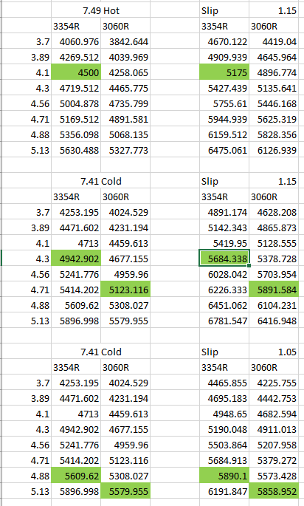
Task: Click the cell with value 4670.122
Action: [x=224, y=41]
